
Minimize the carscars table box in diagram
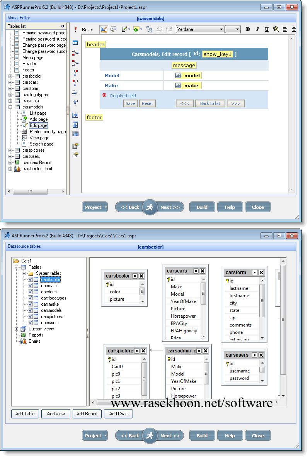[196, 271]
